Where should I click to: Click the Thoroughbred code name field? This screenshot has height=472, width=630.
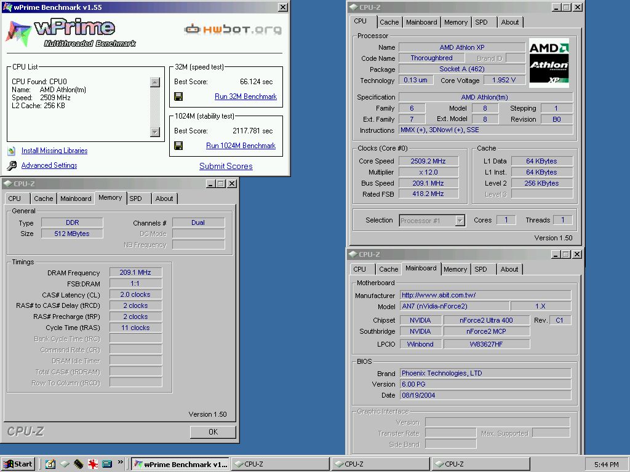tap(431, 58)
